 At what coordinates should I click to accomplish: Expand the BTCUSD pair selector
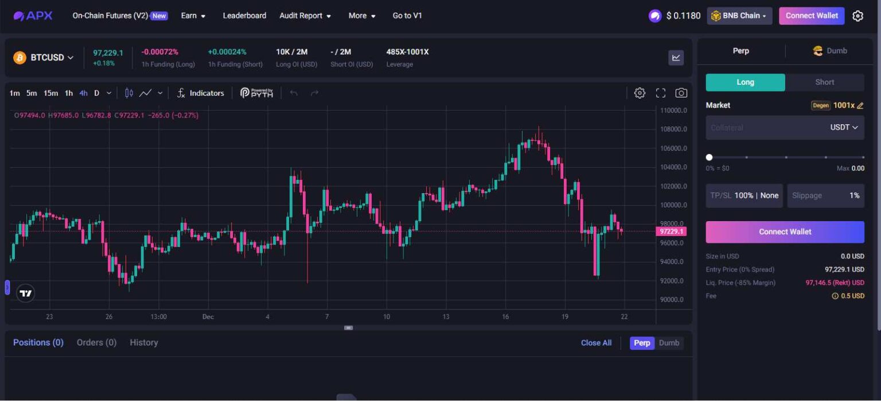pyautogui.click(x=47, y=57)
